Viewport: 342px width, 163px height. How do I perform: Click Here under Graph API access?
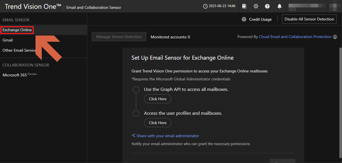tap(157, 99)
